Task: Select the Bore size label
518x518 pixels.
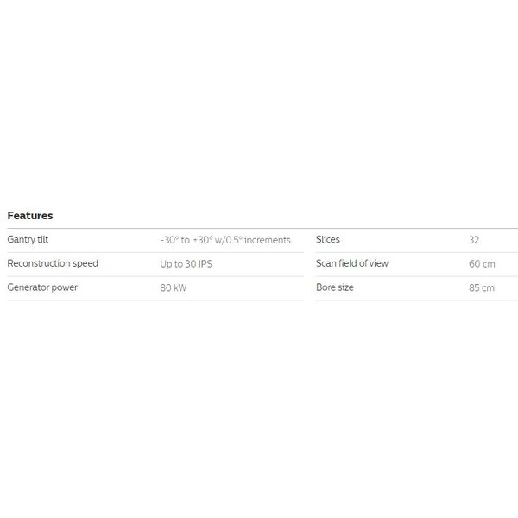Action: (x=335, y=287)
